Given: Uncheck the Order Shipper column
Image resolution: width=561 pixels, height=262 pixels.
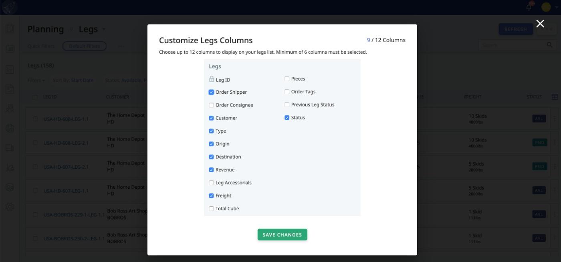Looking at the screenshot, I should 211,92.
